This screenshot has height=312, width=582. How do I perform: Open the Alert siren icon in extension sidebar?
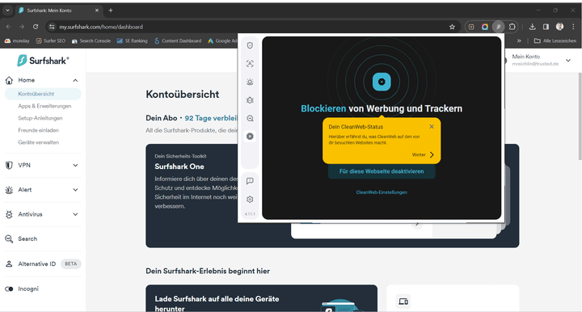pyautogui.click(x=250, y=82)
